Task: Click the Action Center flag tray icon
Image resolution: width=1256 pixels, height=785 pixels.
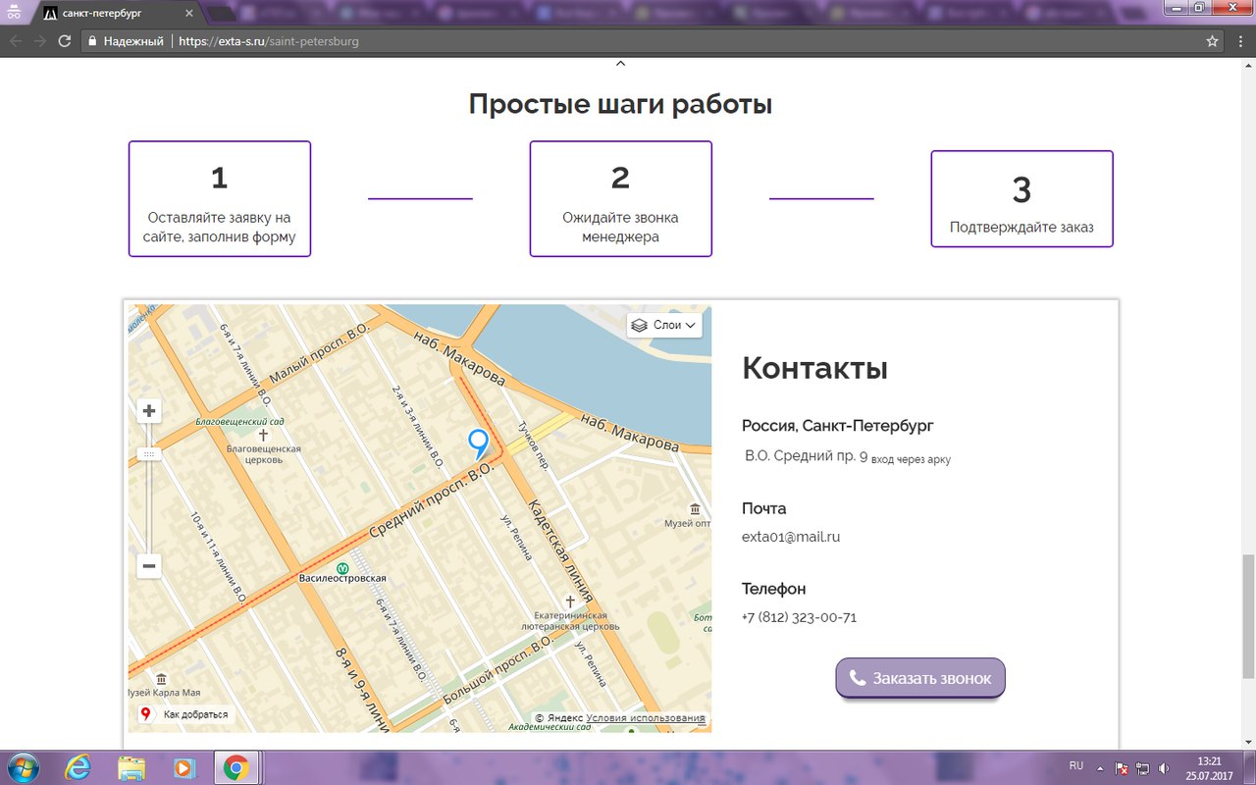Action: [1122, 768]
